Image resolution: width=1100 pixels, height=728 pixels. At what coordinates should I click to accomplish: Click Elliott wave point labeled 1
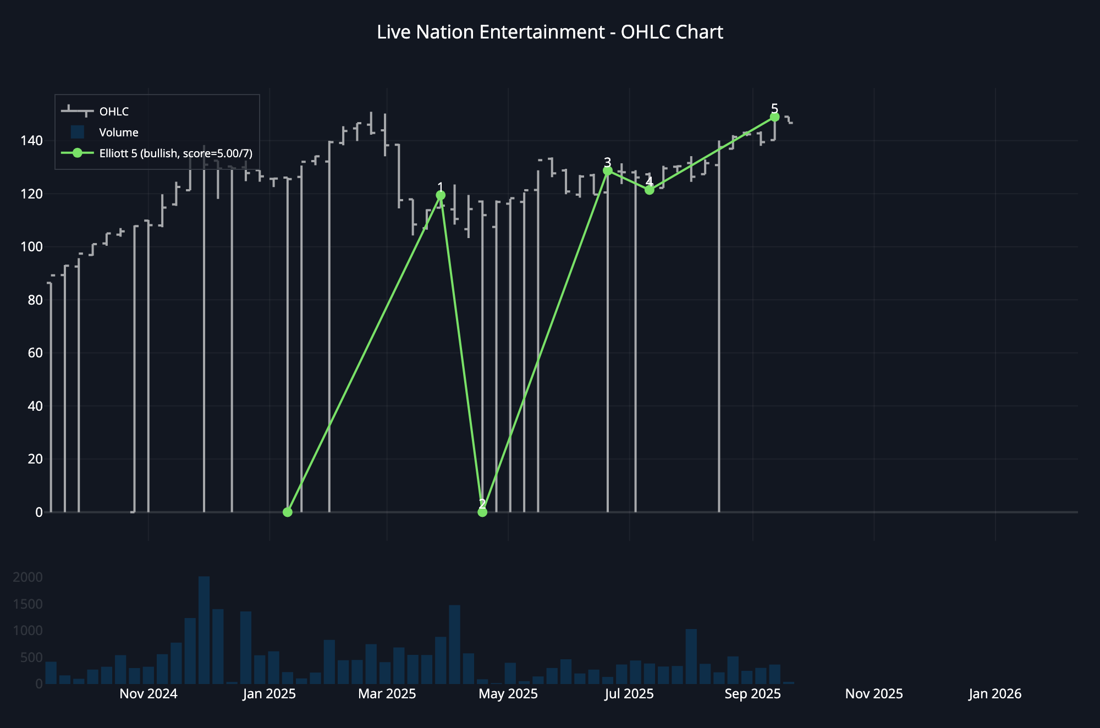[x=441, y=195]
